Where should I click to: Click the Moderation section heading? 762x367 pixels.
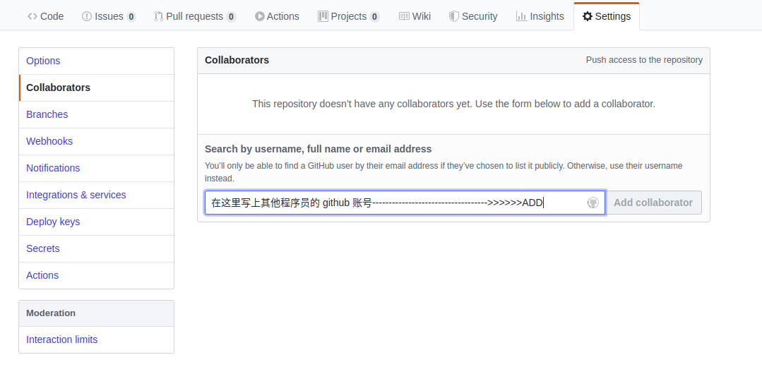51,313
